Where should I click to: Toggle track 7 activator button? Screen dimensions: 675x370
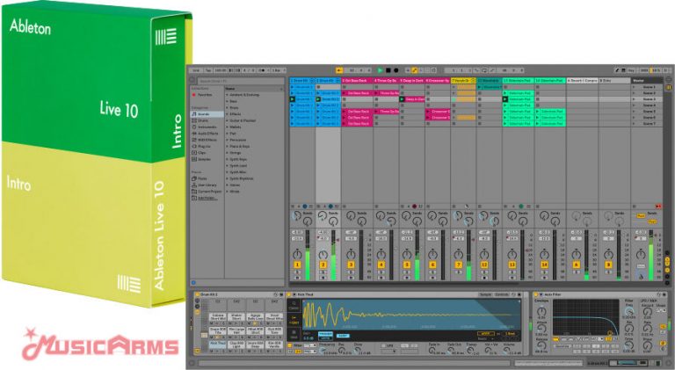click(458, 265)
